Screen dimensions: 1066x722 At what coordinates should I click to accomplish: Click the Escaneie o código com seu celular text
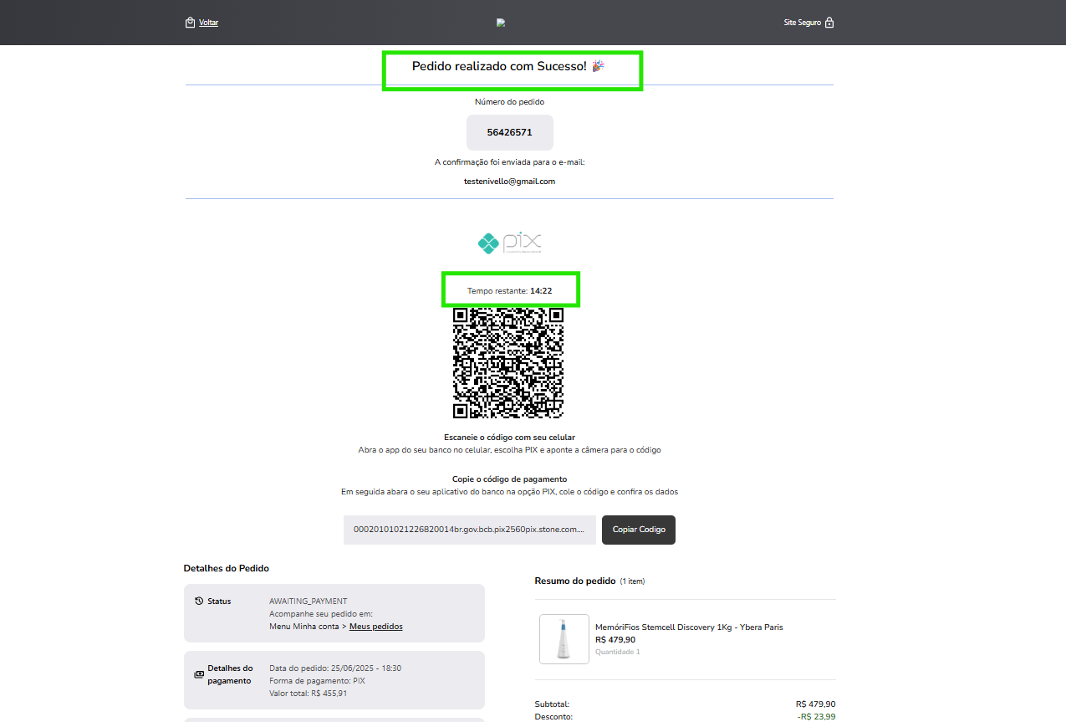pos(510,437)
